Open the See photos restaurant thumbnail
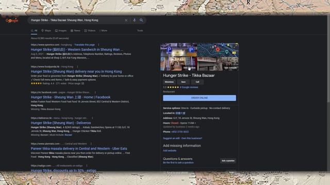Viewport: 330px width, 185px height. point(179,57)
